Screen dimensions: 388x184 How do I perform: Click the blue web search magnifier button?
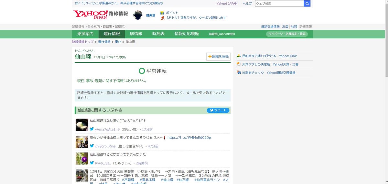pyautogui.click(x=307, y=4)
